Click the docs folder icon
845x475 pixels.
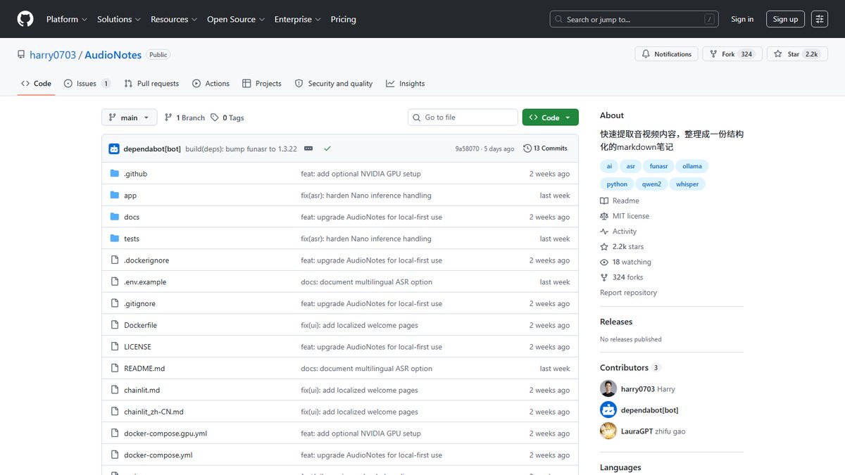pyautogui.click(x=115, y=217)
